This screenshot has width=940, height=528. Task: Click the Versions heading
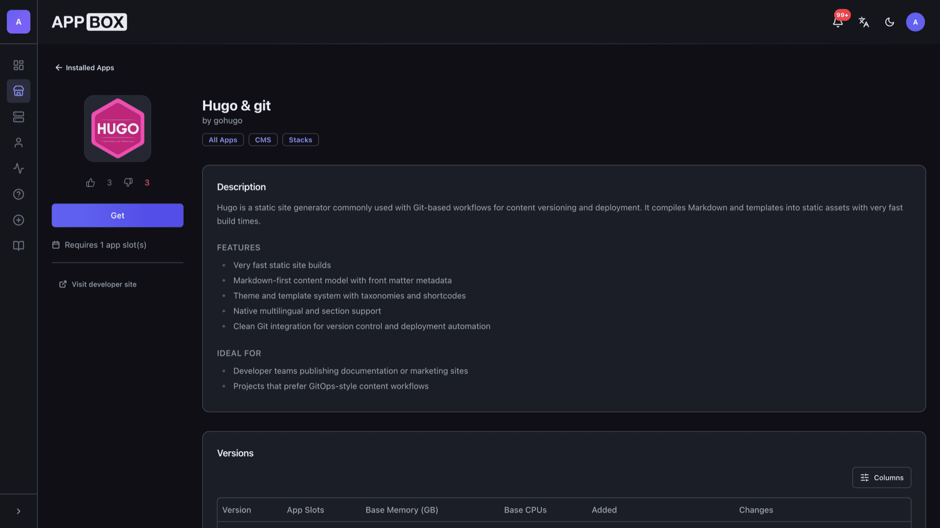click(x=235, y=453)
